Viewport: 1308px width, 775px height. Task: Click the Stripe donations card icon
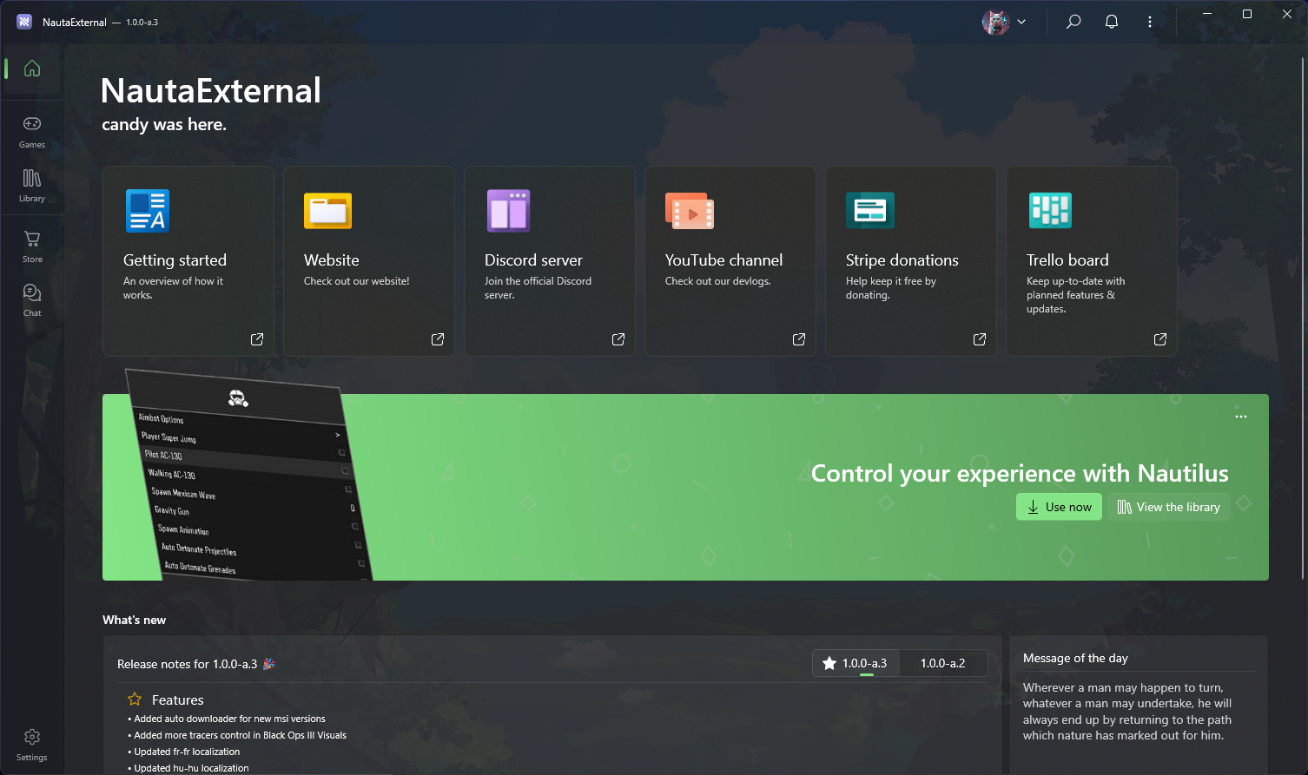tap(869, 210)
